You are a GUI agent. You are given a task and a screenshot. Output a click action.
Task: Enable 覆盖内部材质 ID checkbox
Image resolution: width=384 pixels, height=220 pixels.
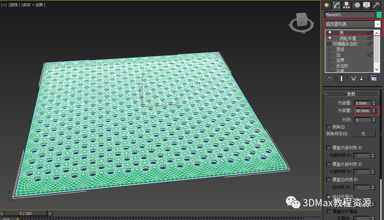click(x=329, y=148)
